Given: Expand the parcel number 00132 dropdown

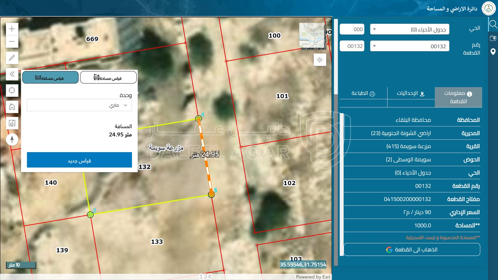Looking at the screenshot, I should point(409,46).
